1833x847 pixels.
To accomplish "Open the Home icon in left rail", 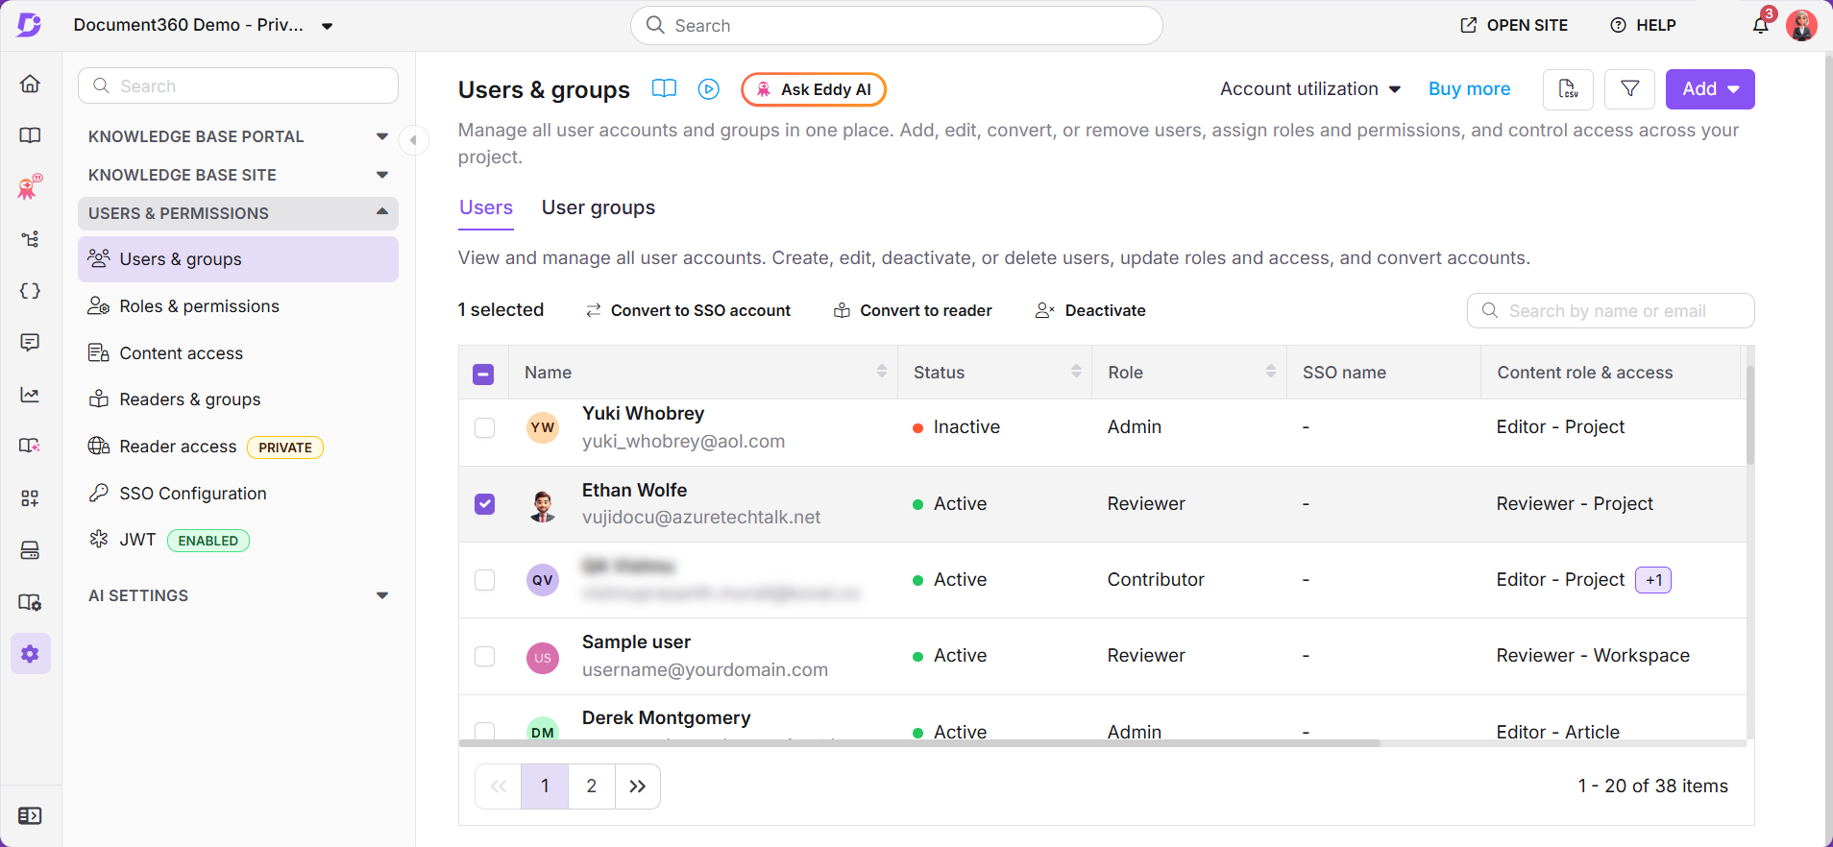I will click(x=30, y=84).
